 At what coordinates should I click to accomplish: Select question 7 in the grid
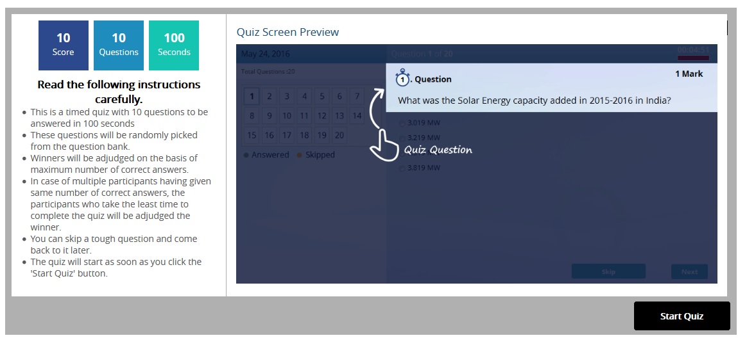pos(357,97)
